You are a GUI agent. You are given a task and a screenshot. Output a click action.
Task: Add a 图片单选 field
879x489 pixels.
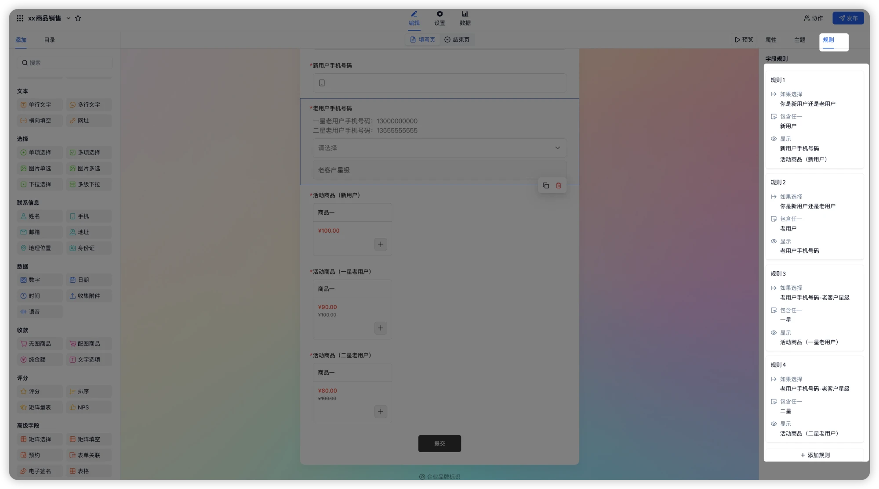(x=40, y=169)
